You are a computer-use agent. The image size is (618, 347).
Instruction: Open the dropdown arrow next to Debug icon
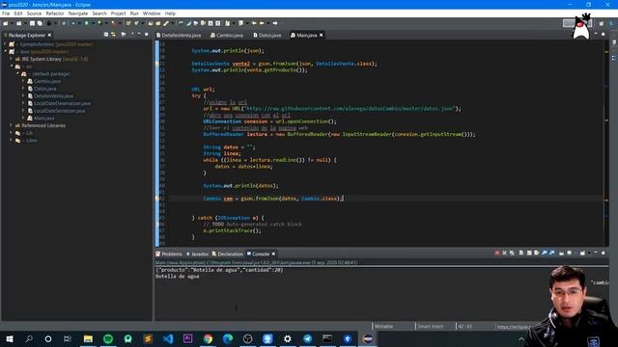click(x=79, y=23)
